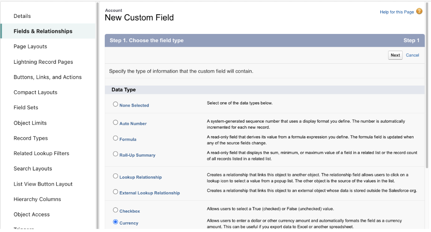Open Lightning Record Pages
Image resolution: width=431 pixels, height=232 pixels.
(x=43, y=62)
